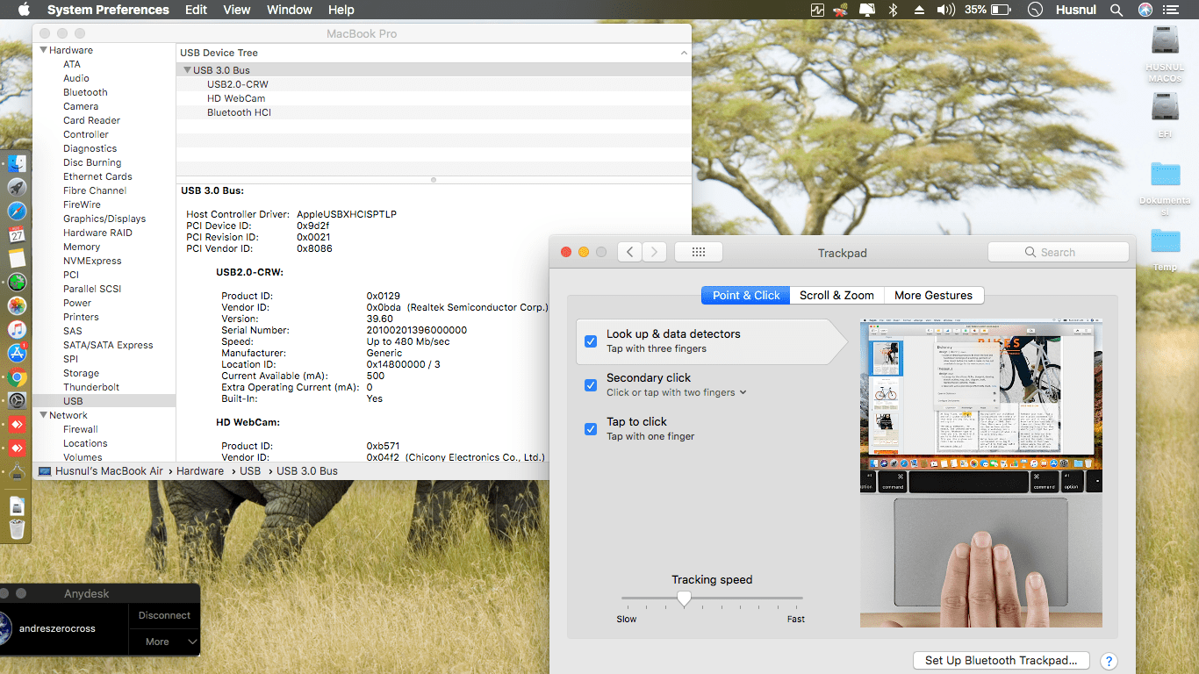Click the Trackpad Search field

1059,252
